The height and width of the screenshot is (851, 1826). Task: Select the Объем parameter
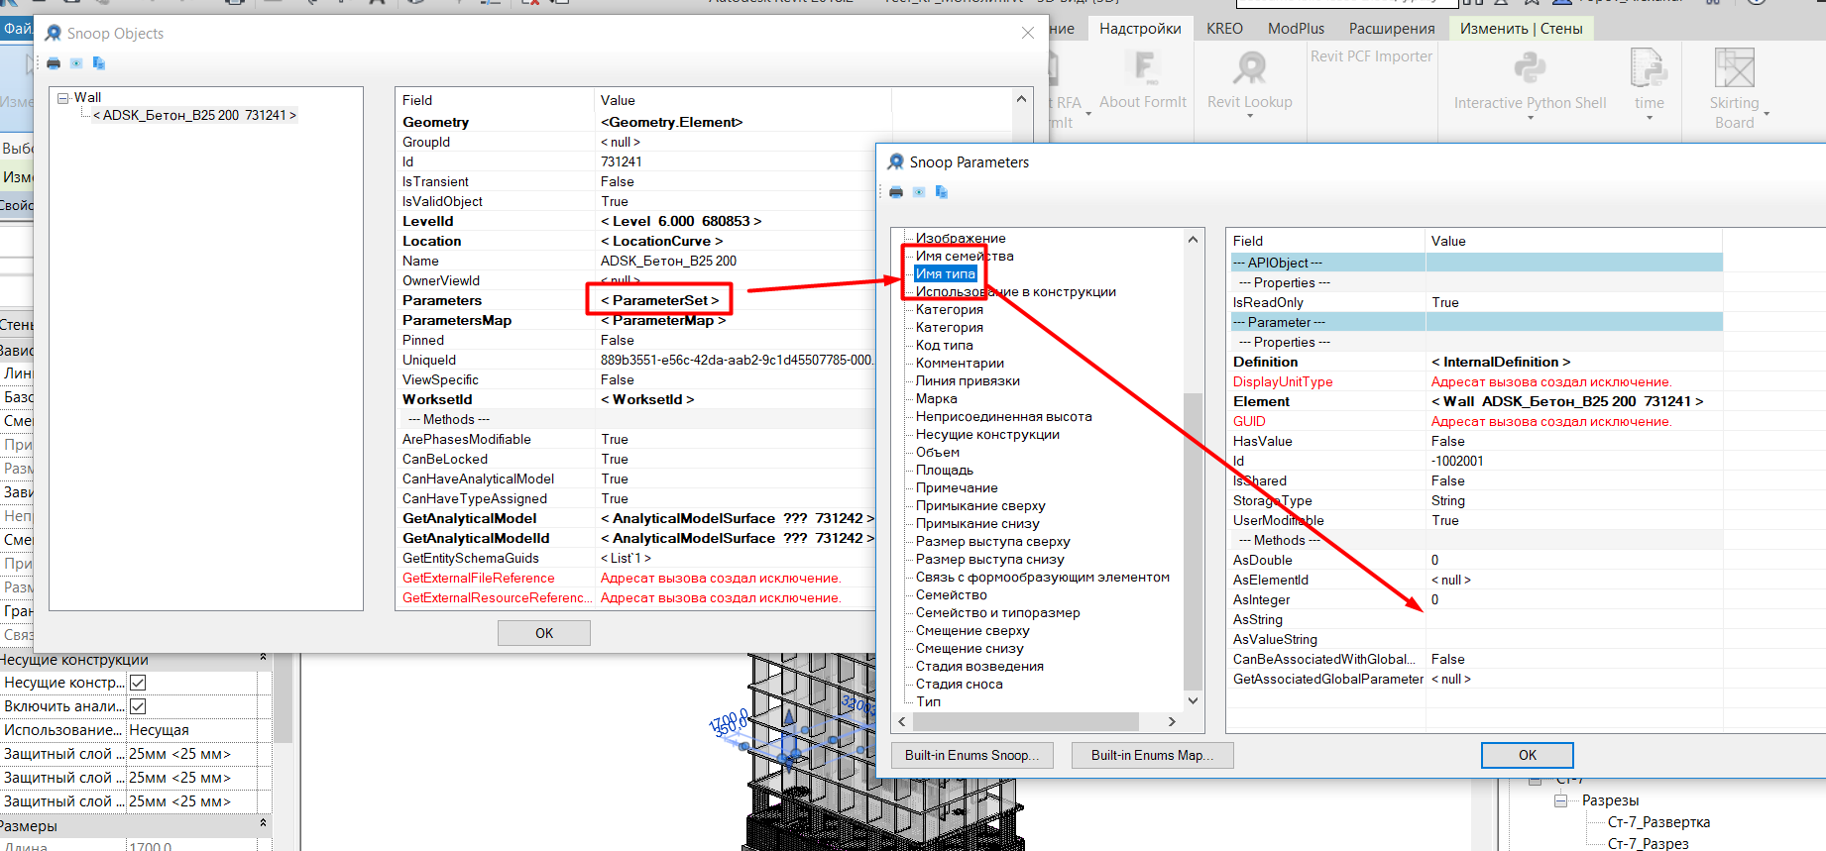tap(937, 452)
